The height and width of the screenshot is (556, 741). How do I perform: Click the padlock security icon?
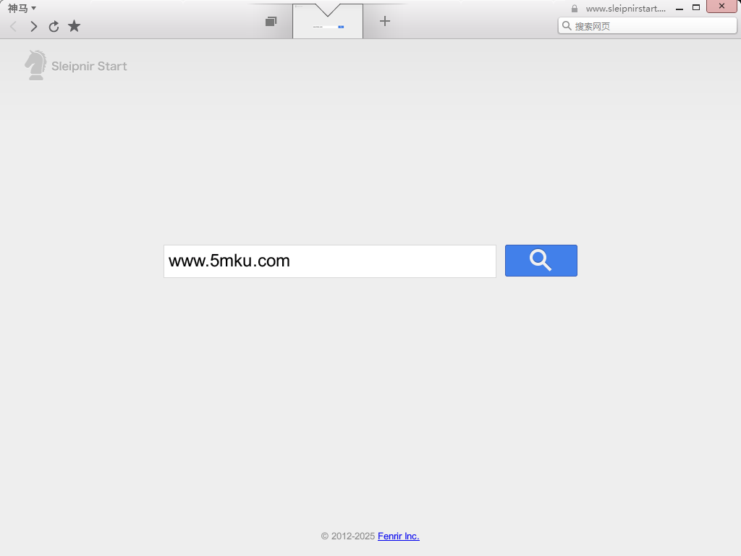click(x=575, y=9)
